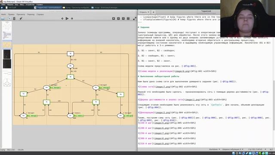Click transition T4 in the net image
The image size is (275, 155).
pyautogui.click(x=120, y=94)
